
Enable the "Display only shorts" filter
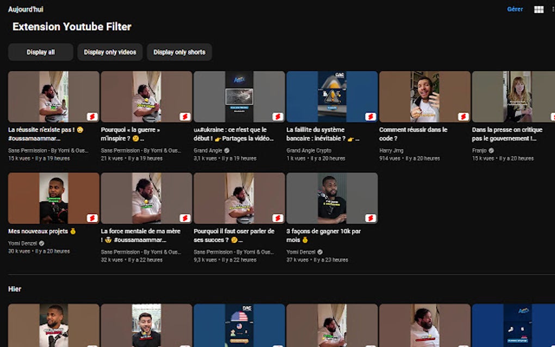pos(180,52)
